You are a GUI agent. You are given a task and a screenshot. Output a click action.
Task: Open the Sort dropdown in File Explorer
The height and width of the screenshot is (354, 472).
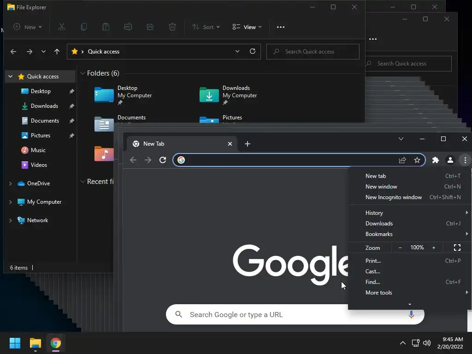click(x=206, y=27)
